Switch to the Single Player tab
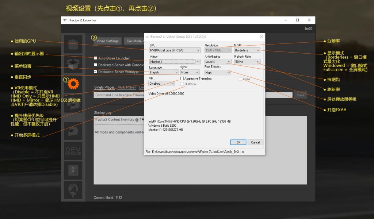The width and height of the screenshot is (374, 219). [x=104, y=87]
